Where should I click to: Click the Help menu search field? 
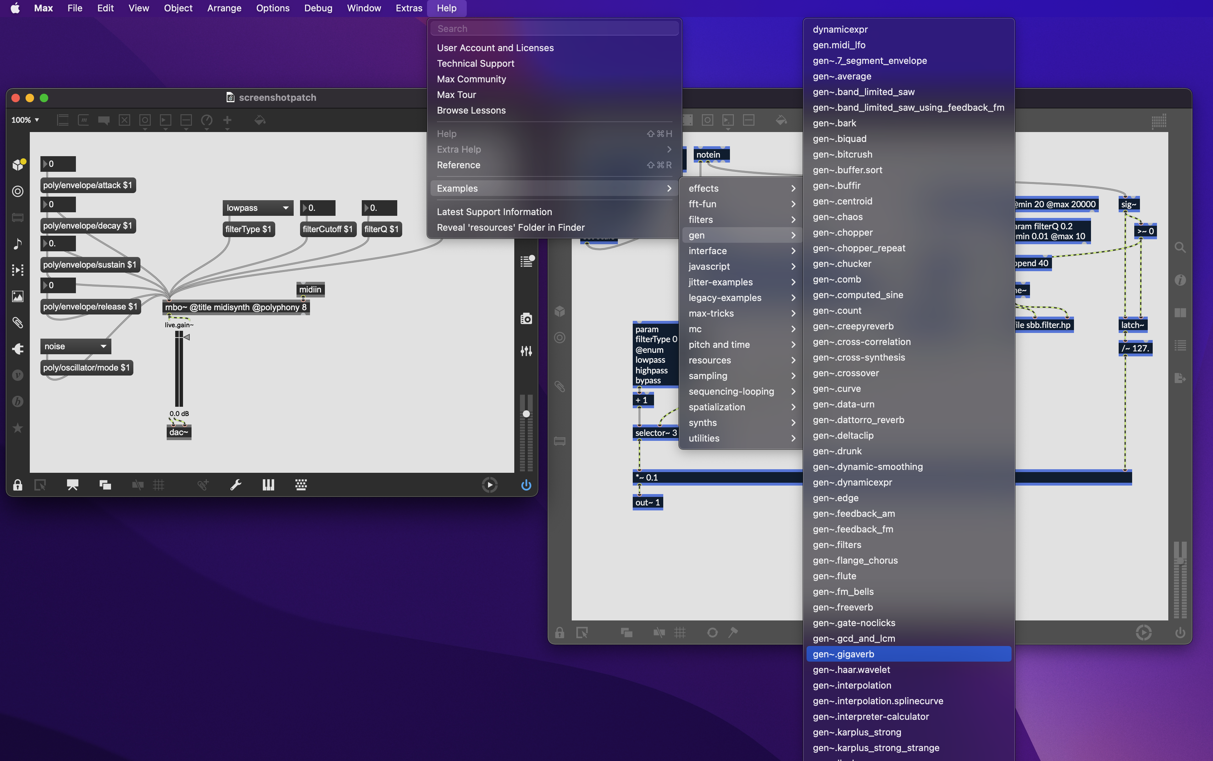coord(554,29)
